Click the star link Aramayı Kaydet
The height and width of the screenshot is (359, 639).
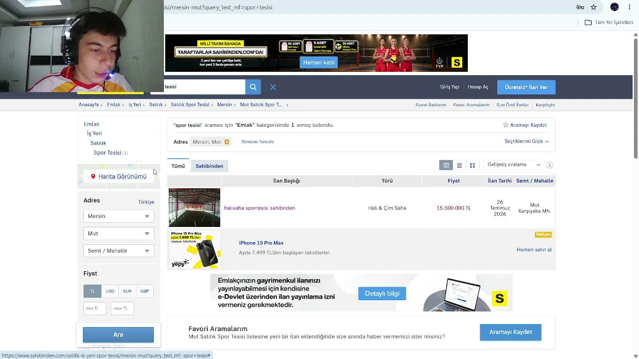[x=525, y=125]
